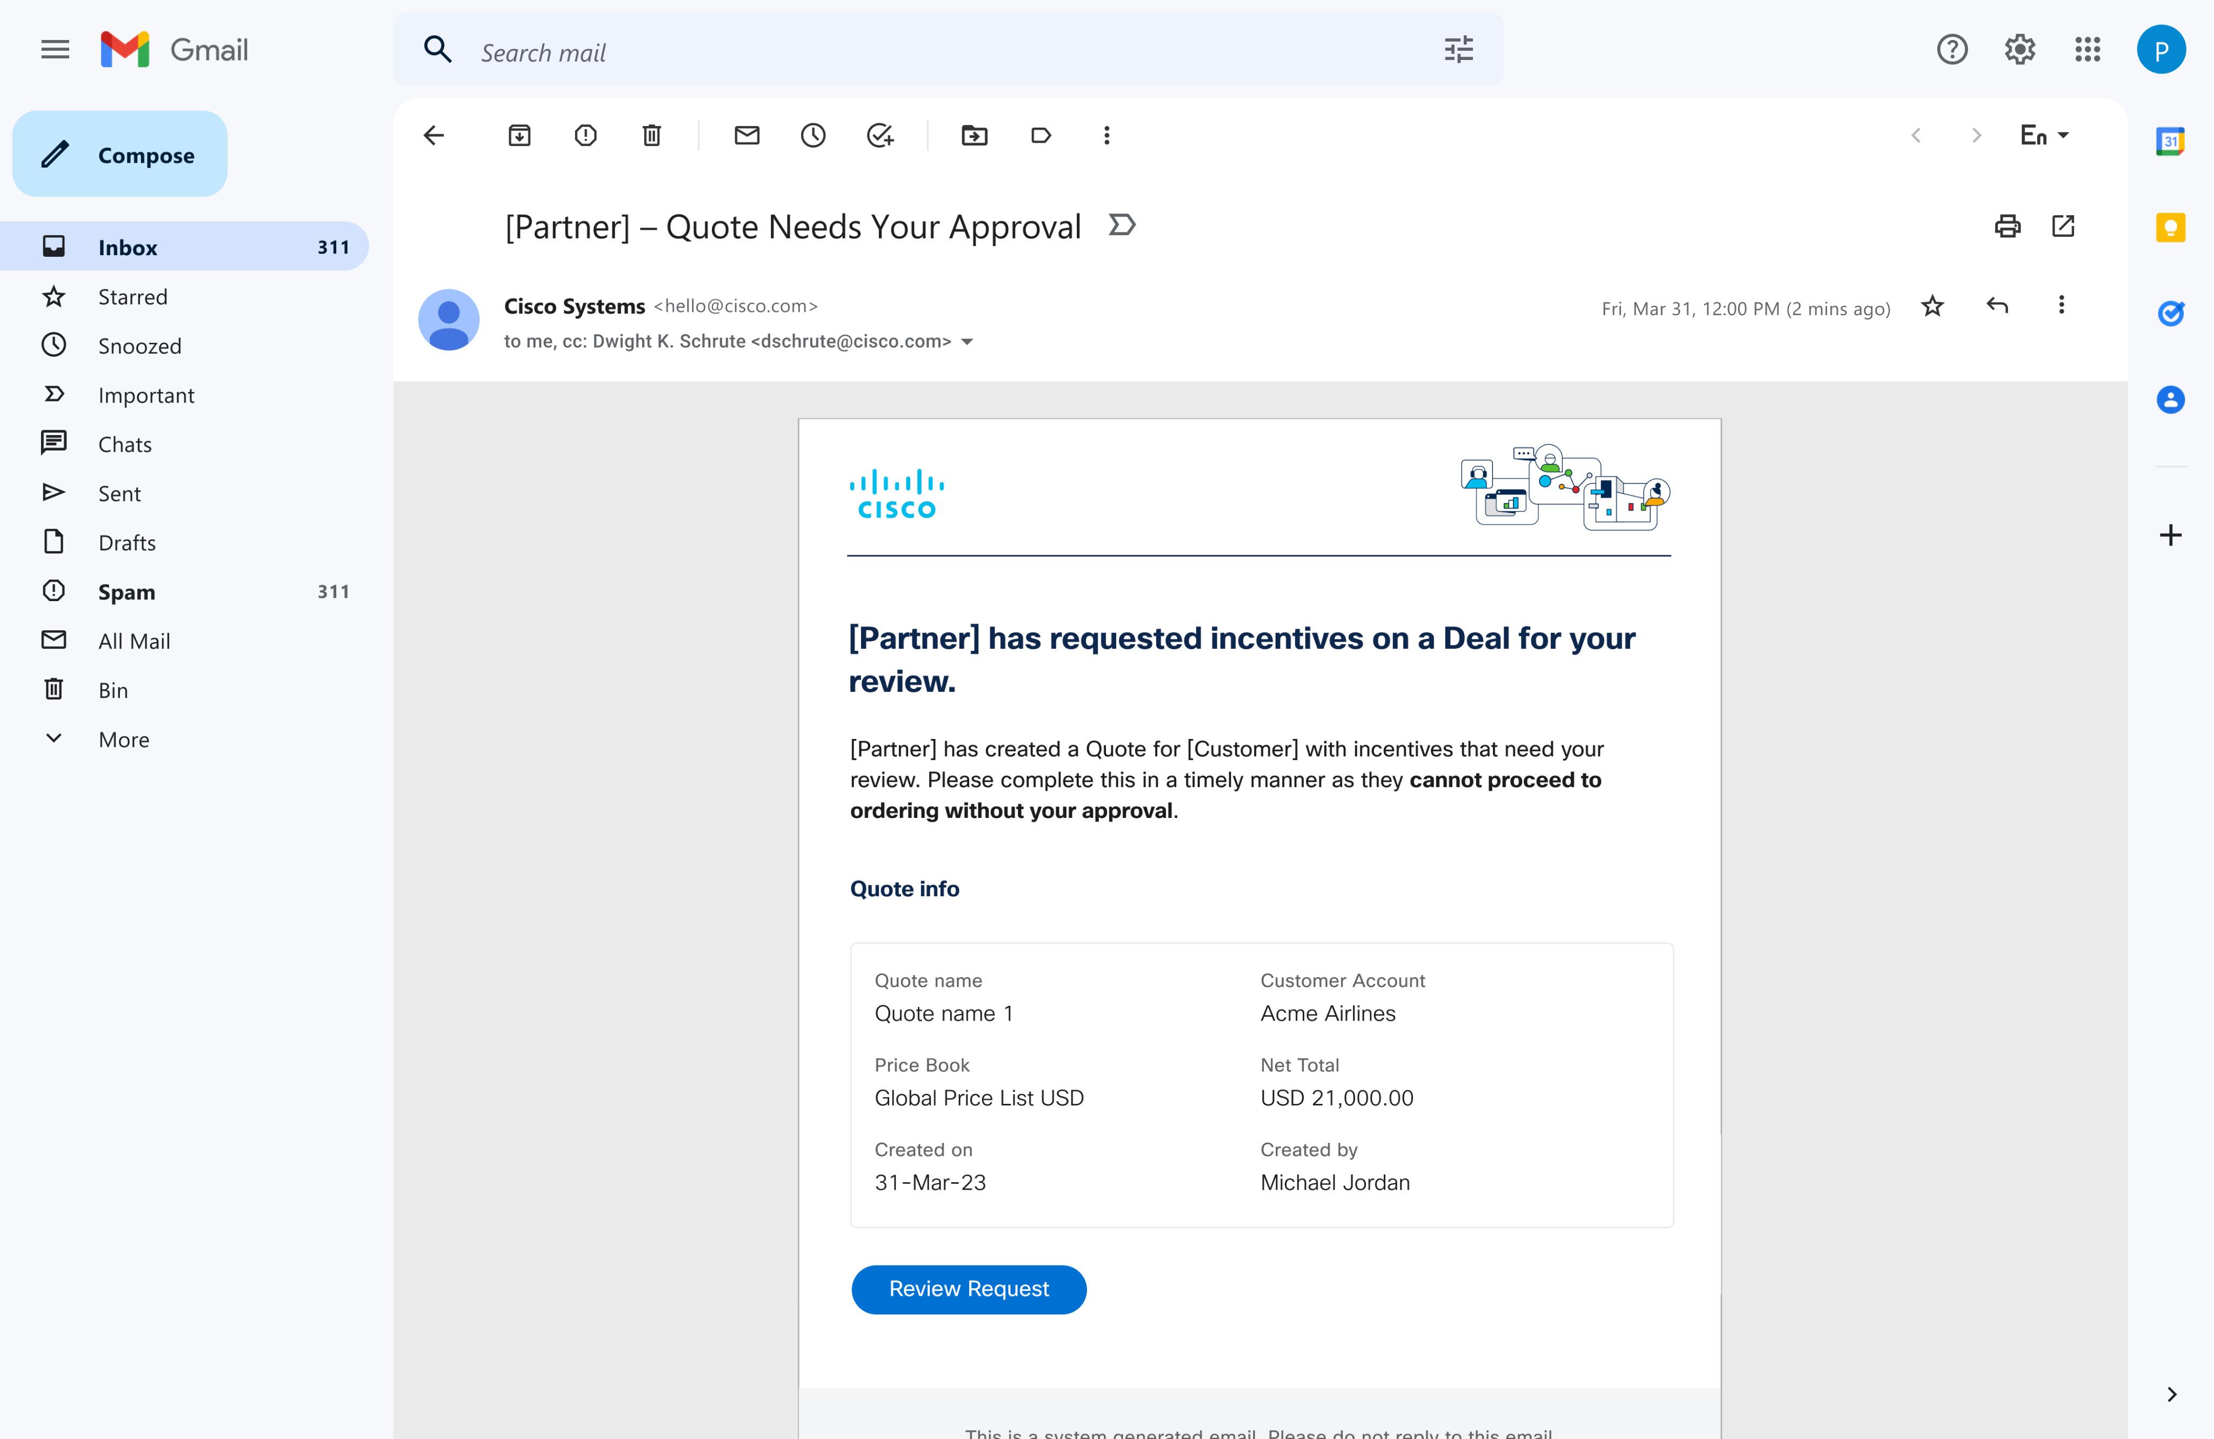This screenshot has width=2214, height=1439.
Task: Click the Move to folder icon
Action: pyautogui.click(x=974, y=136)
